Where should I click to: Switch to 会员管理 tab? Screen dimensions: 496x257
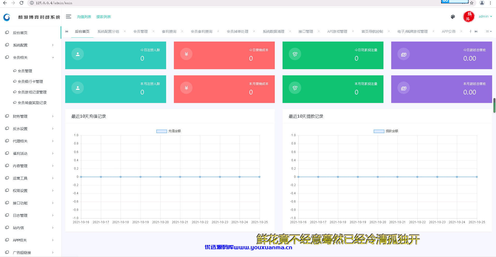140,31
